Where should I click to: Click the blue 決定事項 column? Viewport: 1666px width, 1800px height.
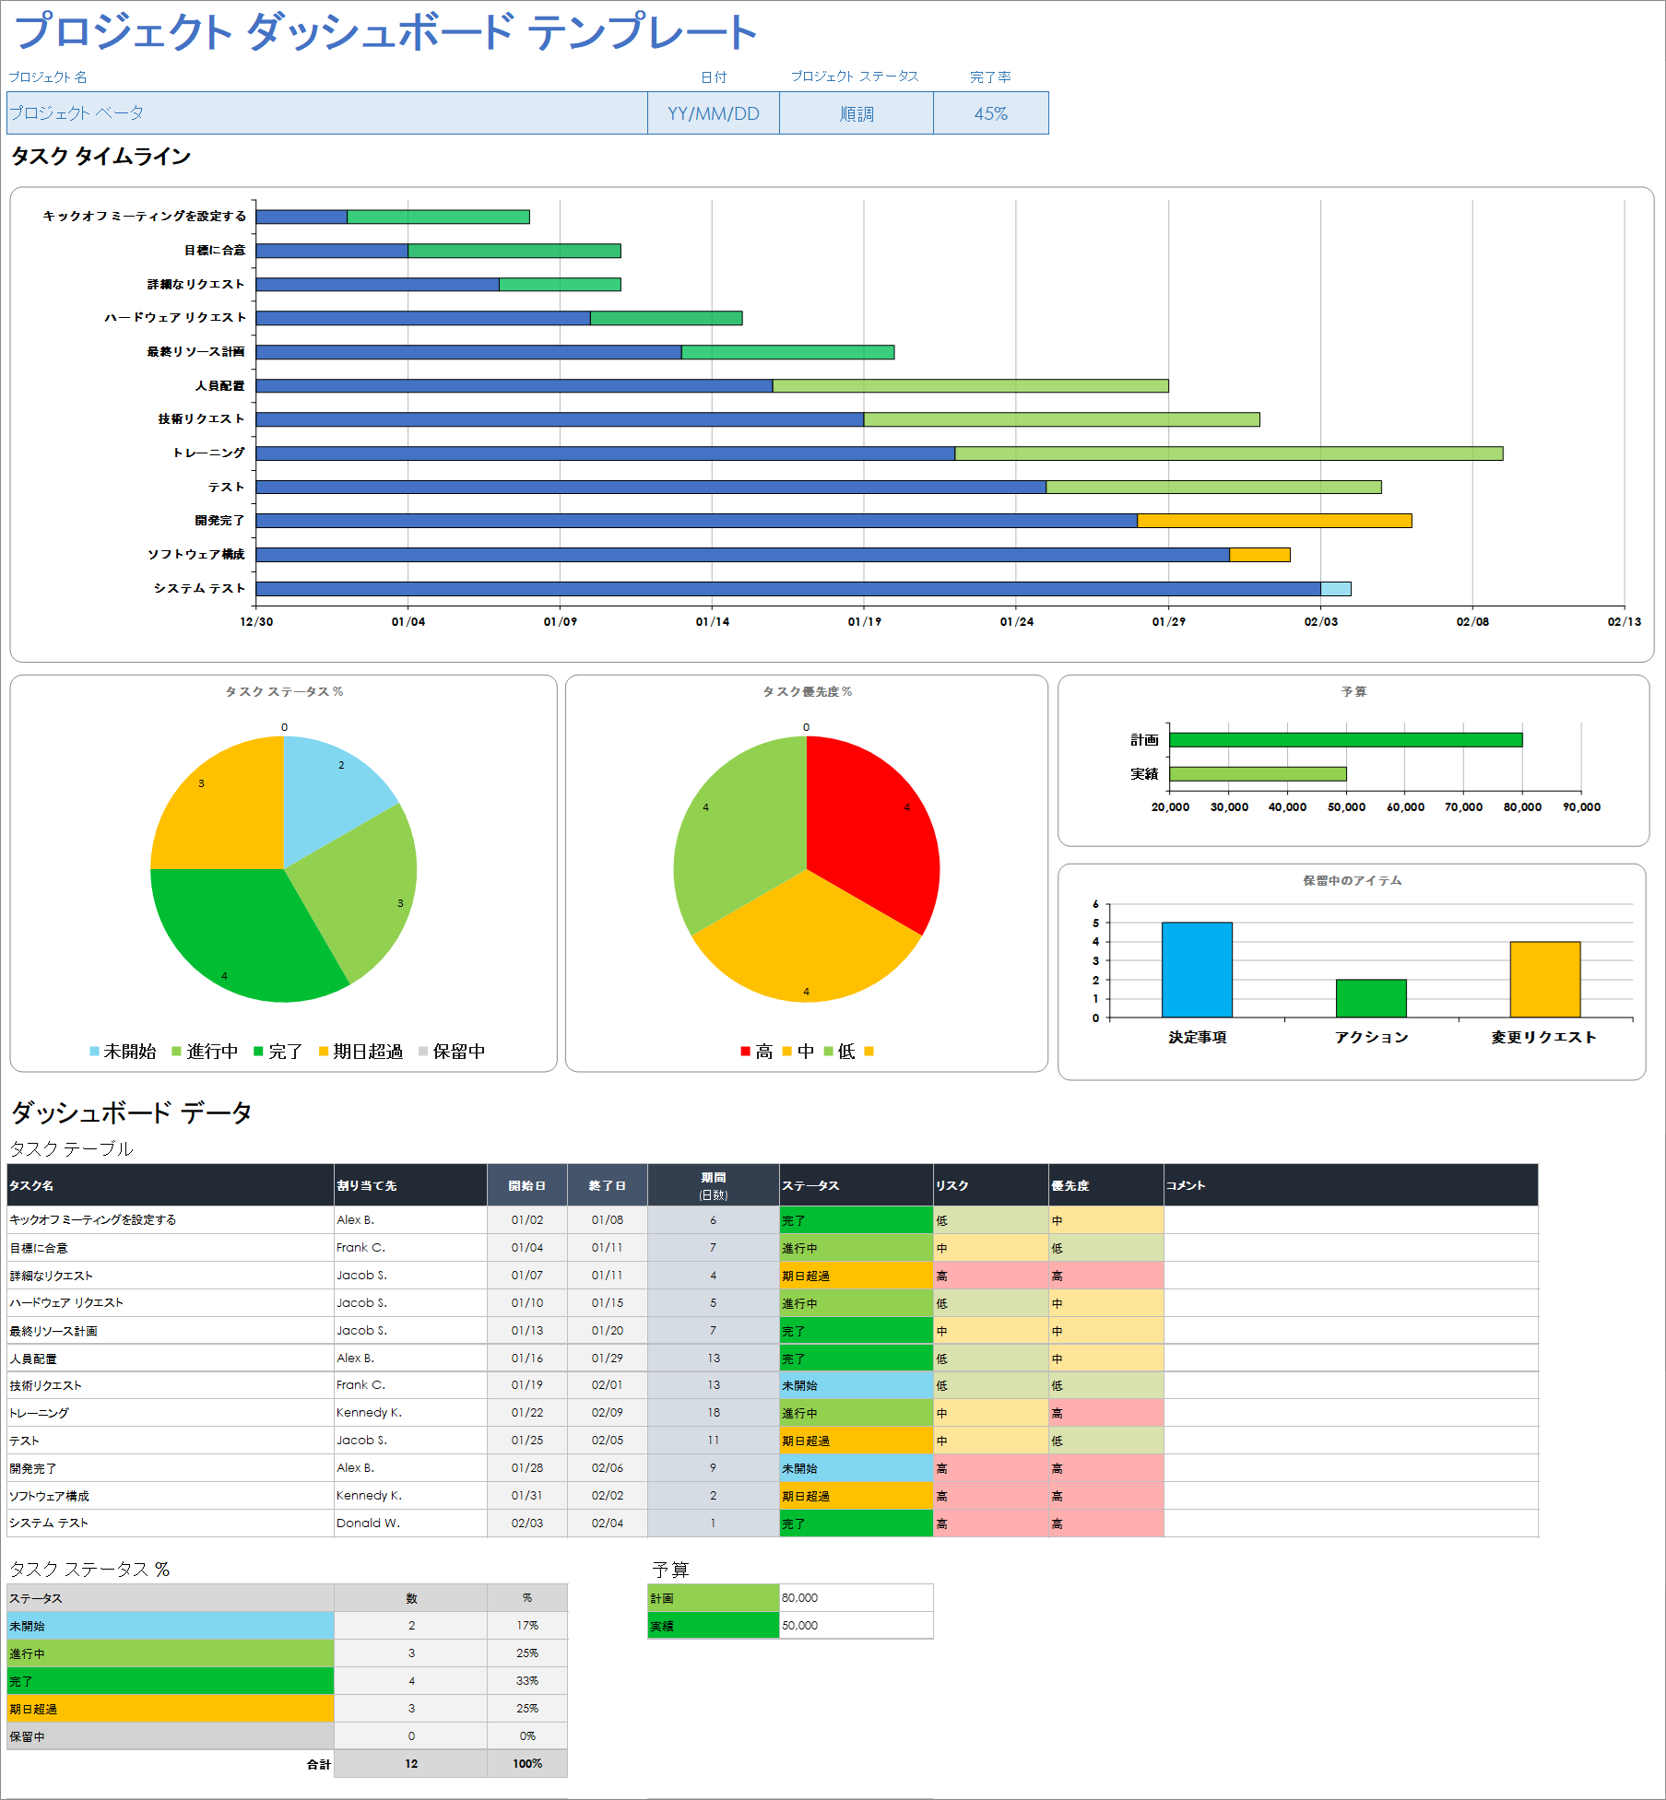click(x=1197, y=970)
